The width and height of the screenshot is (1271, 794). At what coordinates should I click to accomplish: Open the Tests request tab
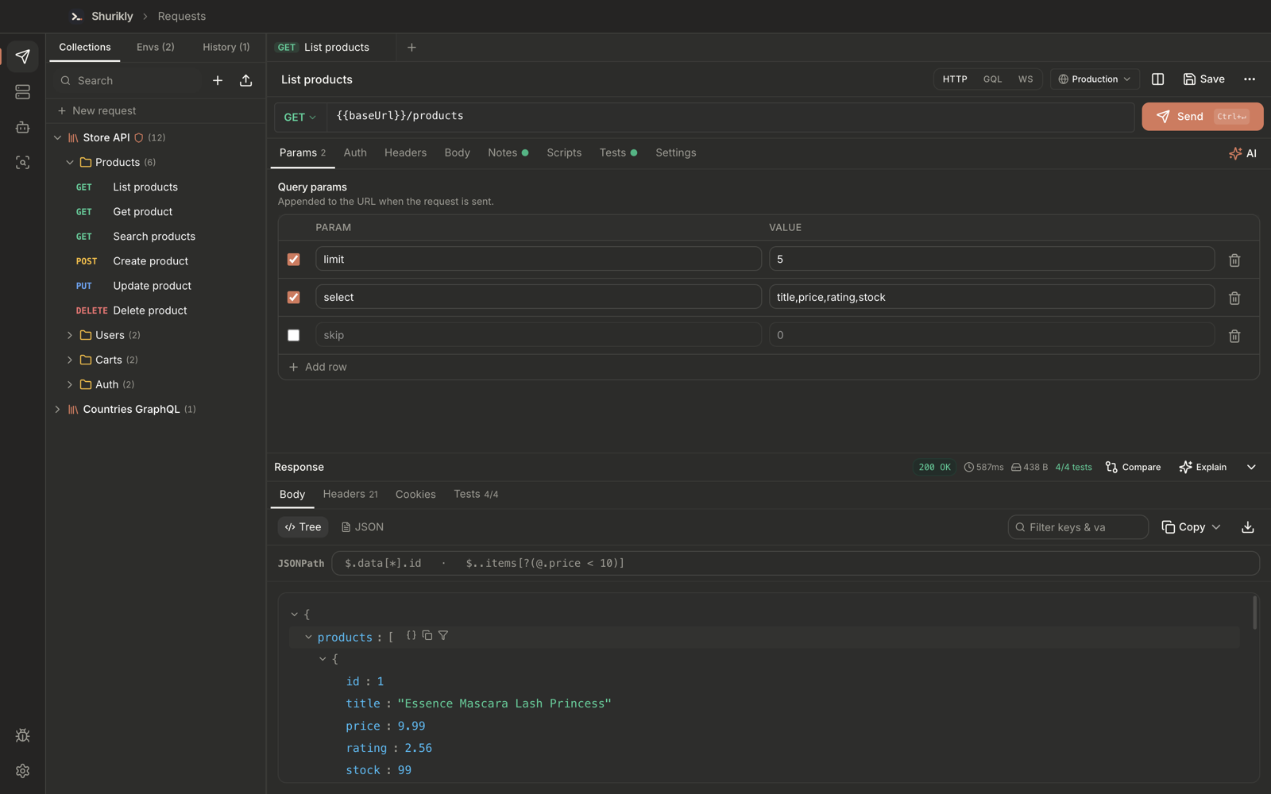tap(618, 152)
